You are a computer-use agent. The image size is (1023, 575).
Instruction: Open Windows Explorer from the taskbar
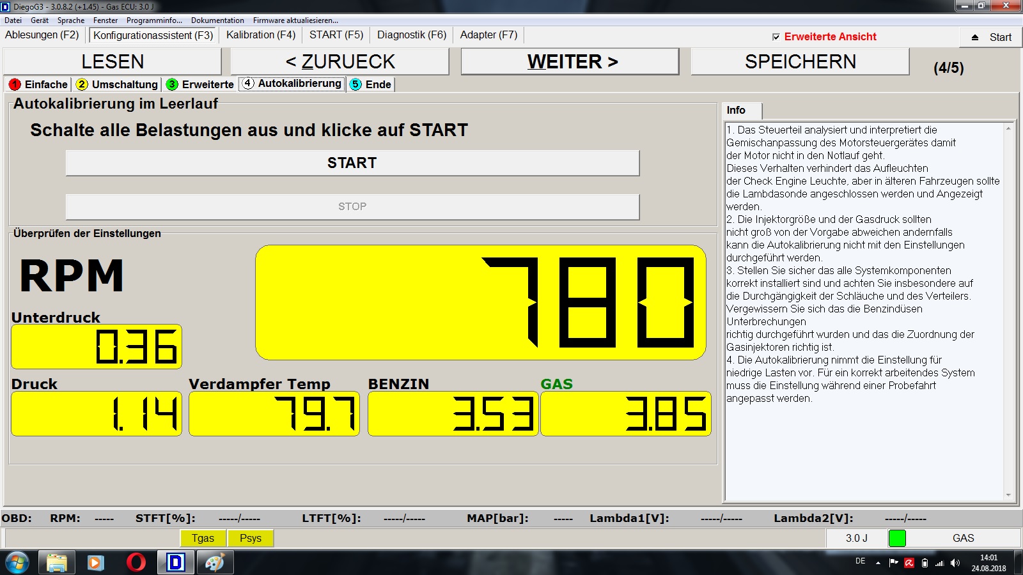tap(56, 562)
